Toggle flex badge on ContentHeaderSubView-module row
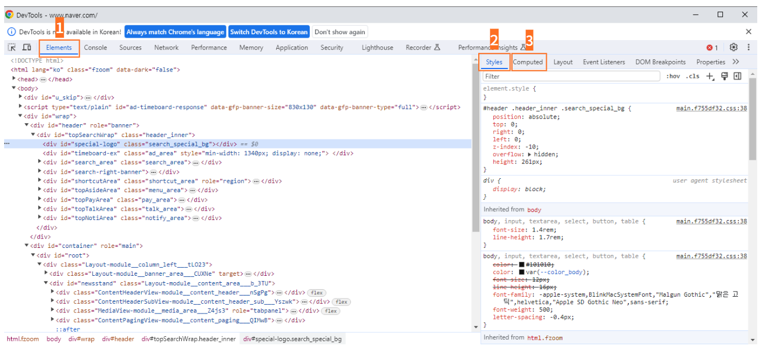The height and width of the screenshot is (353, 763). click(x=341, y=302)
